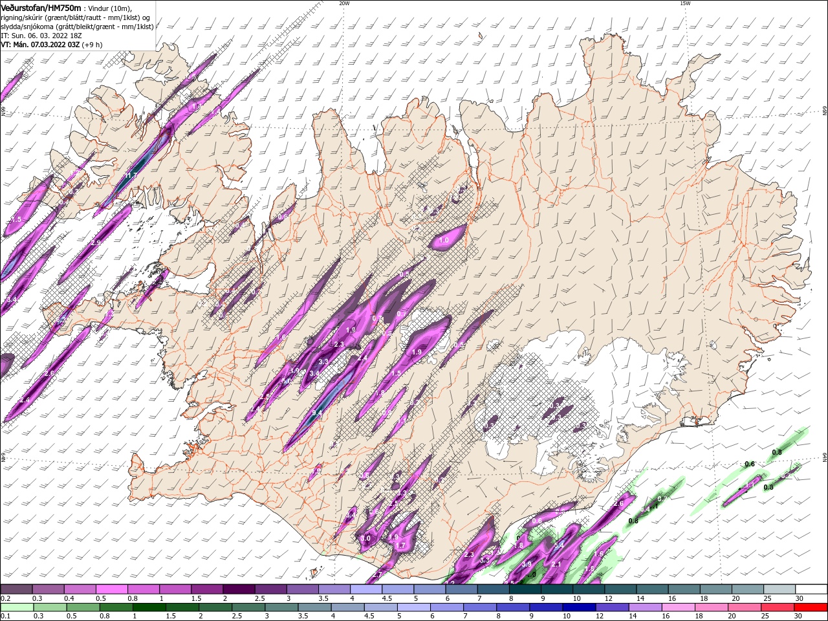Click the 20W longitude label
The height and width of the screenshot is (621, 828).
(x=344, y=3)
